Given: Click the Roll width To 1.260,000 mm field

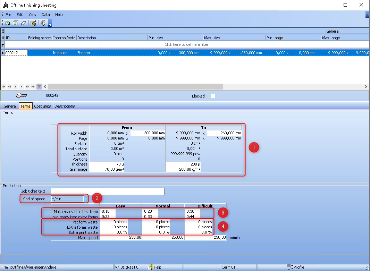Looking at the screenshot, I should (224, 133).
